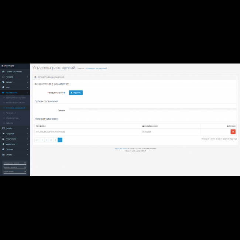Click the gear icon for Система
The image size is (240, 240).
[3, 149]
